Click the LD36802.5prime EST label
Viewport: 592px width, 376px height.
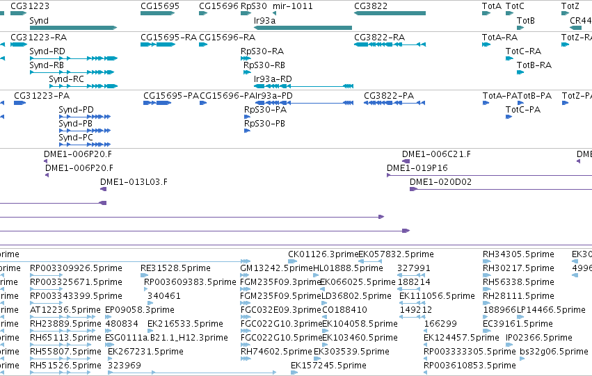356,296
